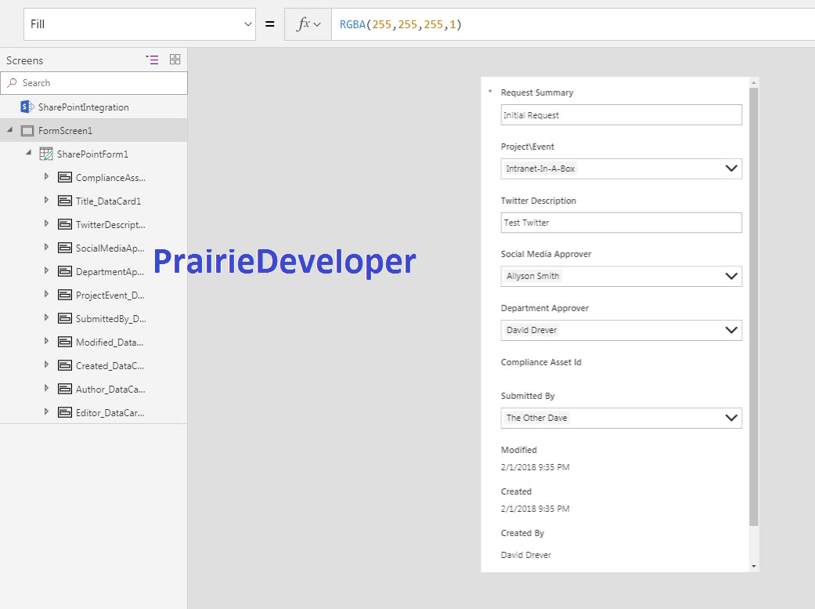The width and height of the screenshot is (815, 609).
Task: Open the fx function chevron
Action: tap(317, 24)
